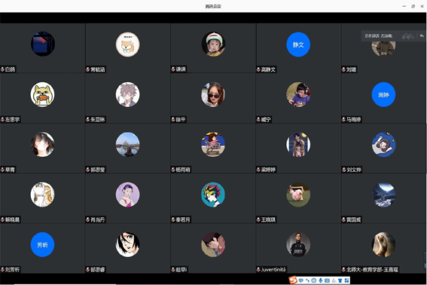The height and width of the screenshot is (285, 427).
Task: Select the woman with sunglasses avatar
Action: [x=213, y=94]
